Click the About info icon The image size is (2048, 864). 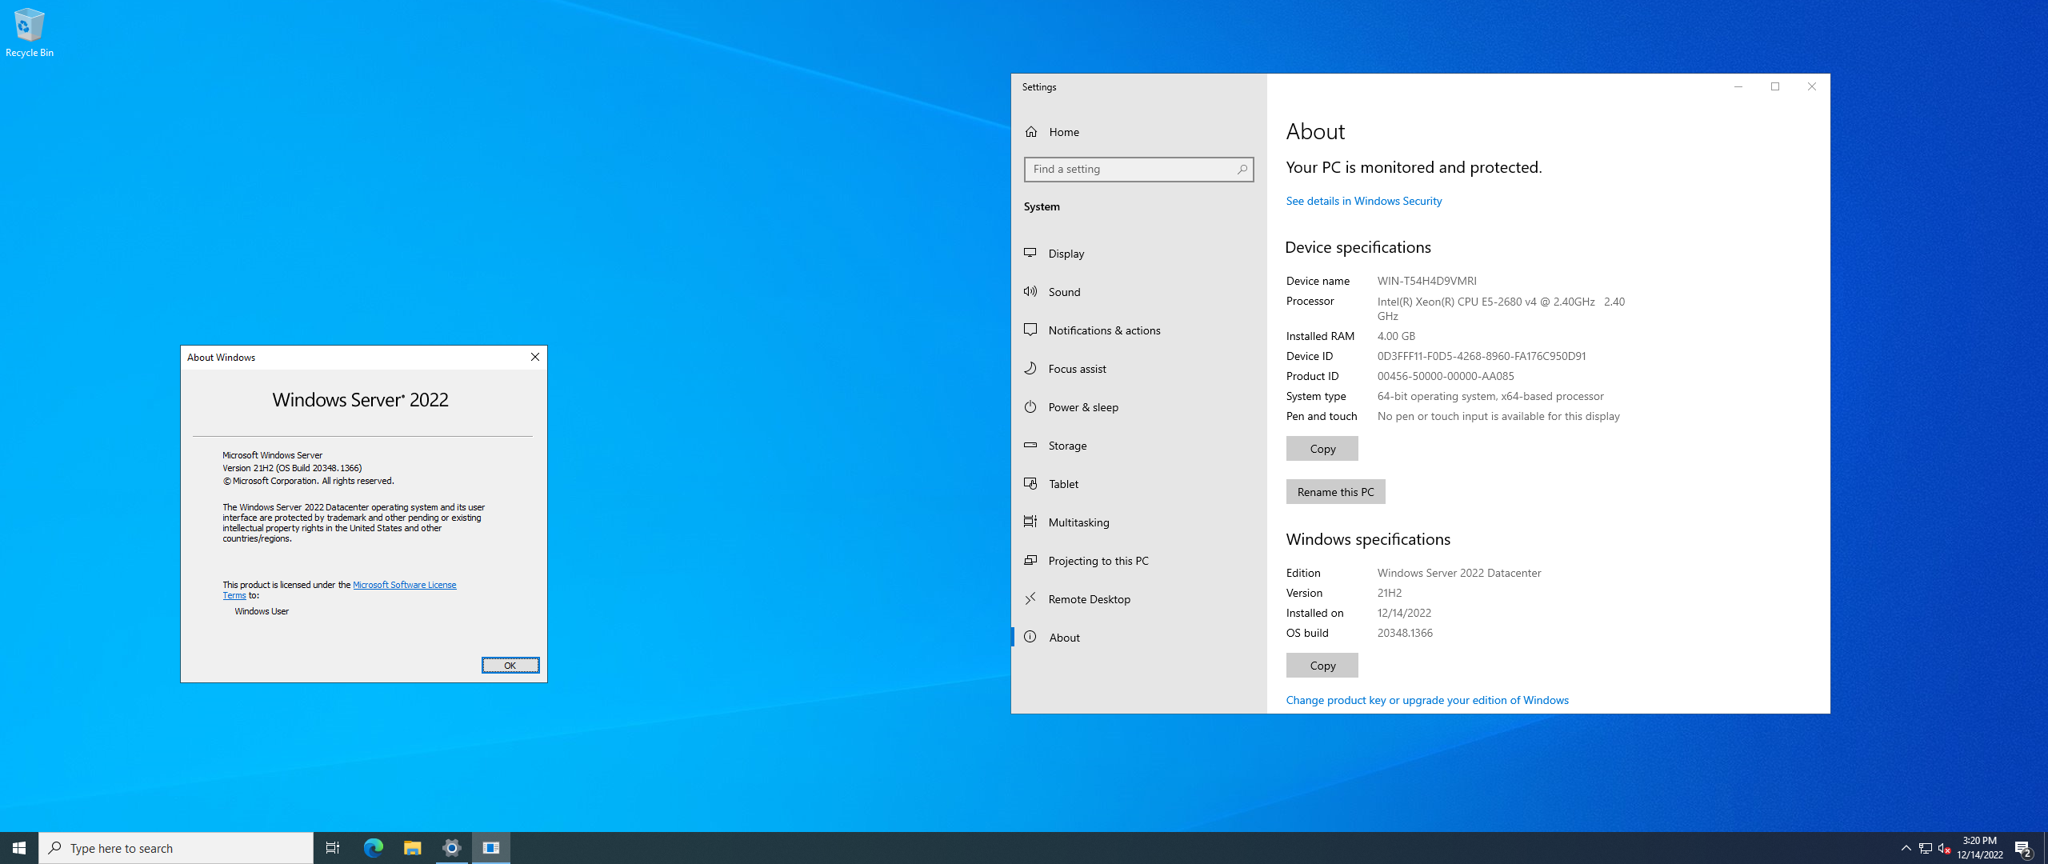(x=1030, y=637)
